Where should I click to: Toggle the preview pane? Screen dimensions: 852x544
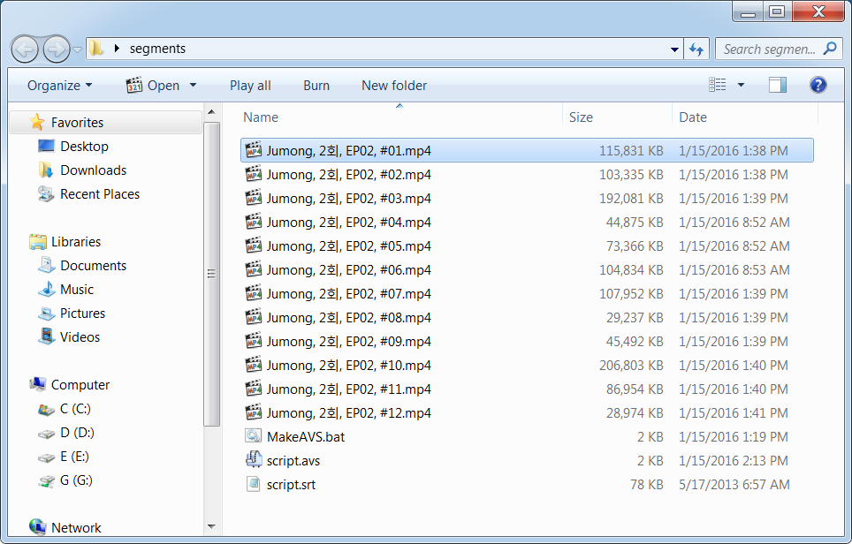778,85
